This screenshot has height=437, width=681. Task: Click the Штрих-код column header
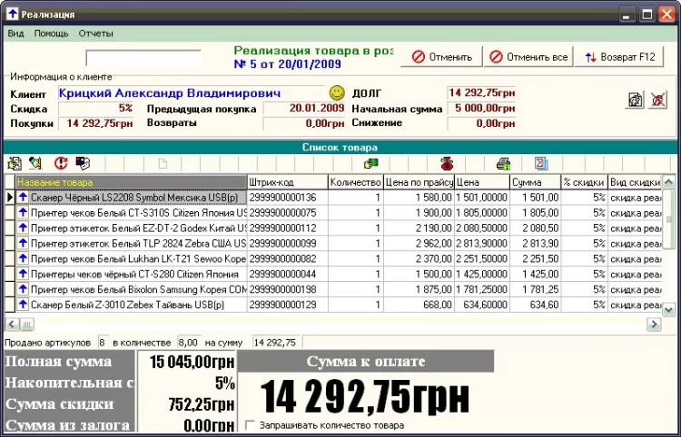pyautogui.click(x=287, y=182)
